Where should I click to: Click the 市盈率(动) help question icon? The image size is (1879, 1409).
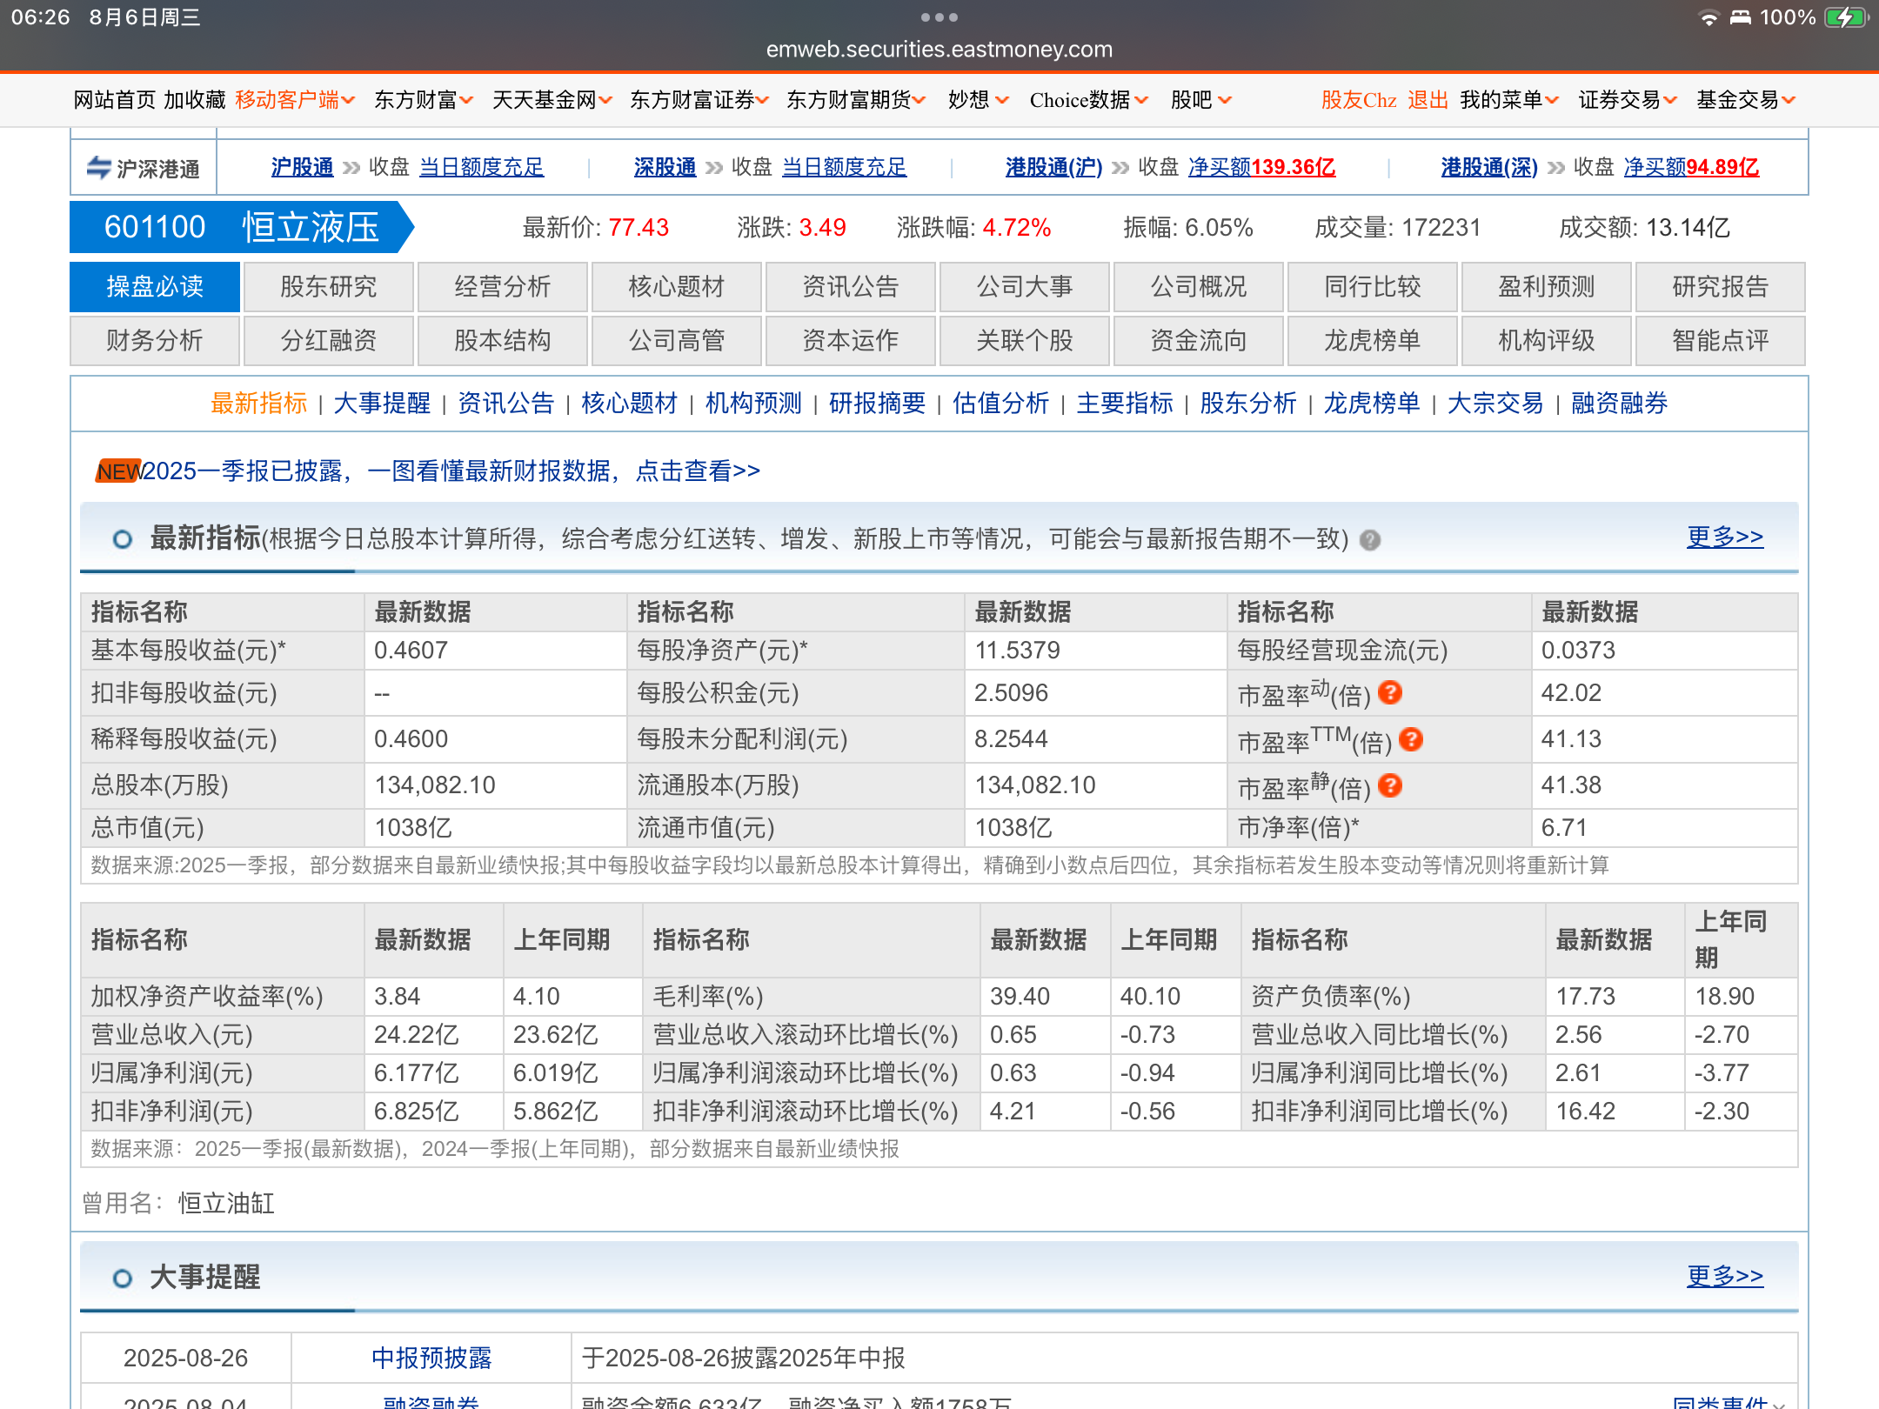1390,692
